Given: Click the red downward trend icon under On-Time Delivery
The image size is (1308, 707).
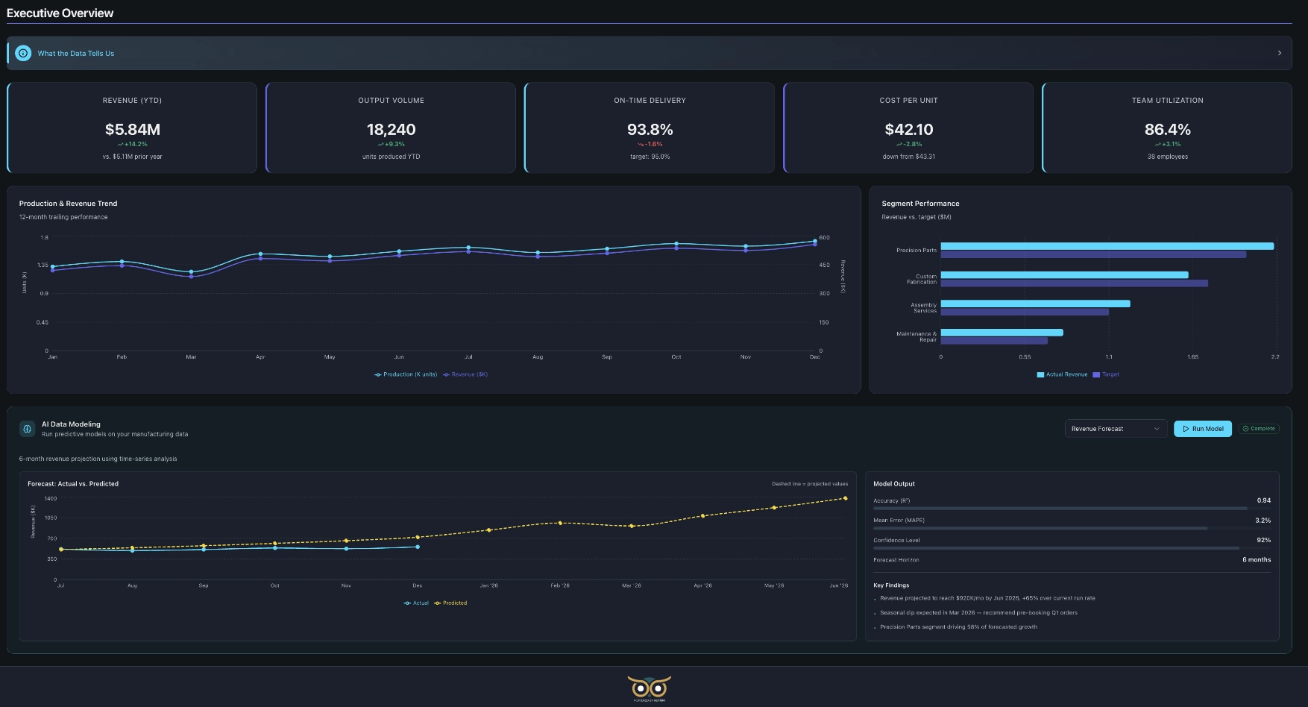Looking at the screenshot, I should click(640, 145).
